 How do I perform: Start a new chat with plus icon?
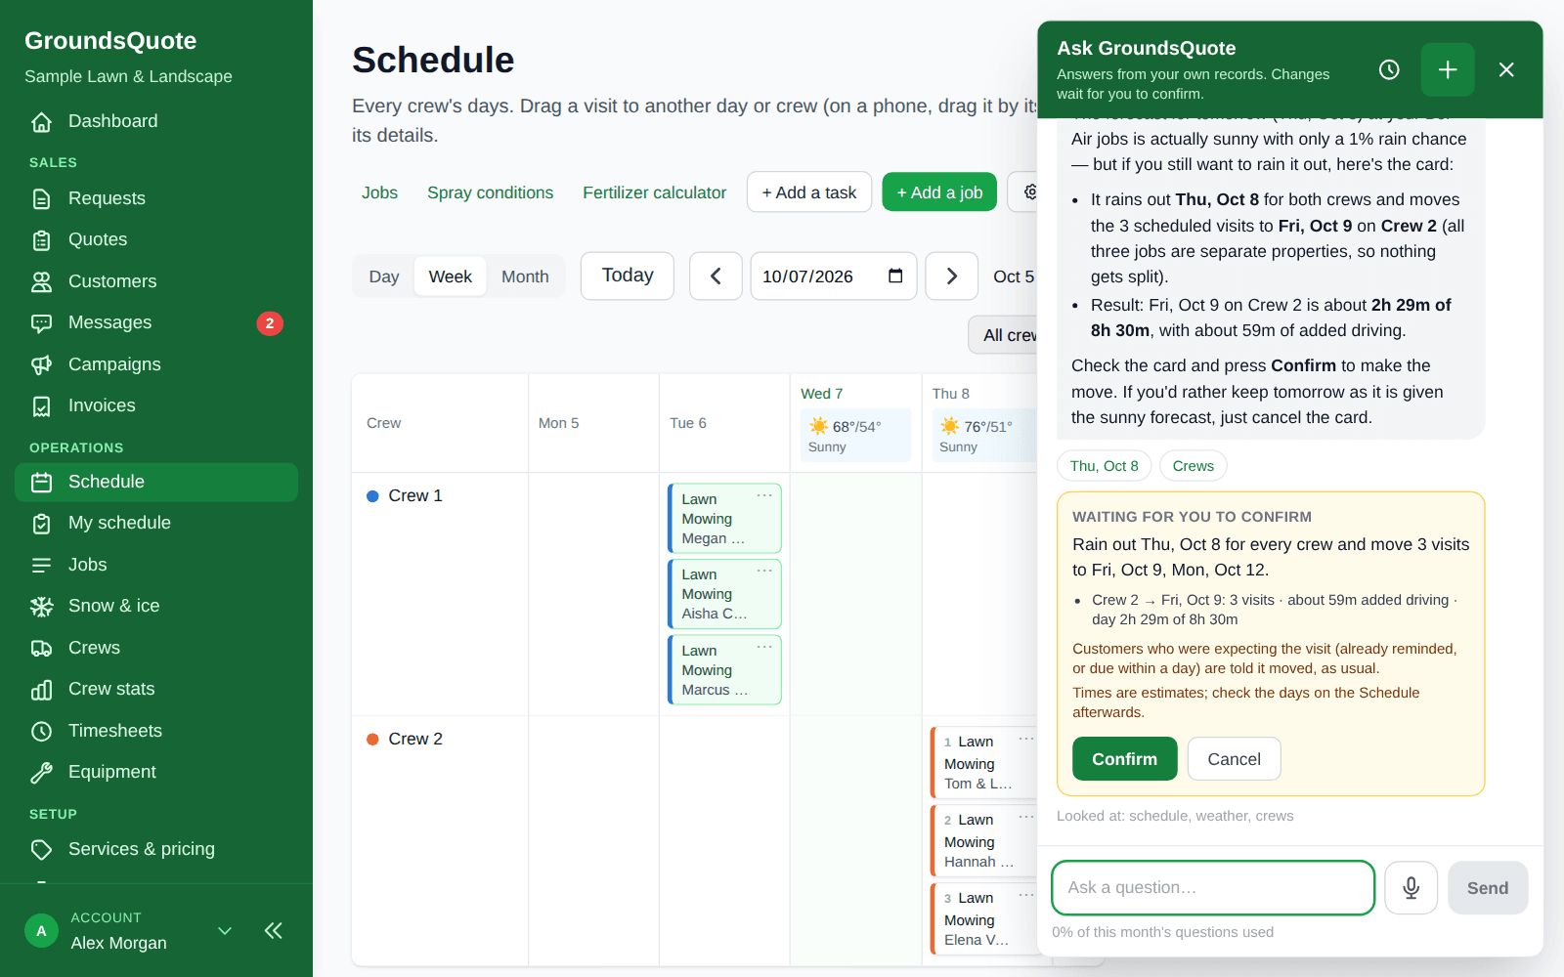pyautogui.click(x=1448, y=69)
